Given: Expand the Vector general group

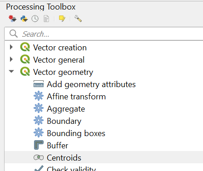Looking at the screenshot, I should (x=11, y=59).
